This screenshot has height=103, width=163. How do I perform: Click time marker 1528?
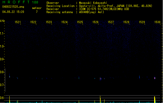126,22
